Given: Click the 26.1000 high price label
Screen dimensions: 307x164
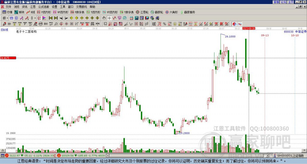Looking at the screenshot, I should tap(230, 37).
